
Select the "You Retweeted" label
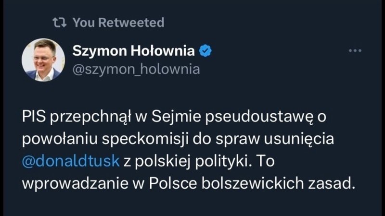(118, 22)
